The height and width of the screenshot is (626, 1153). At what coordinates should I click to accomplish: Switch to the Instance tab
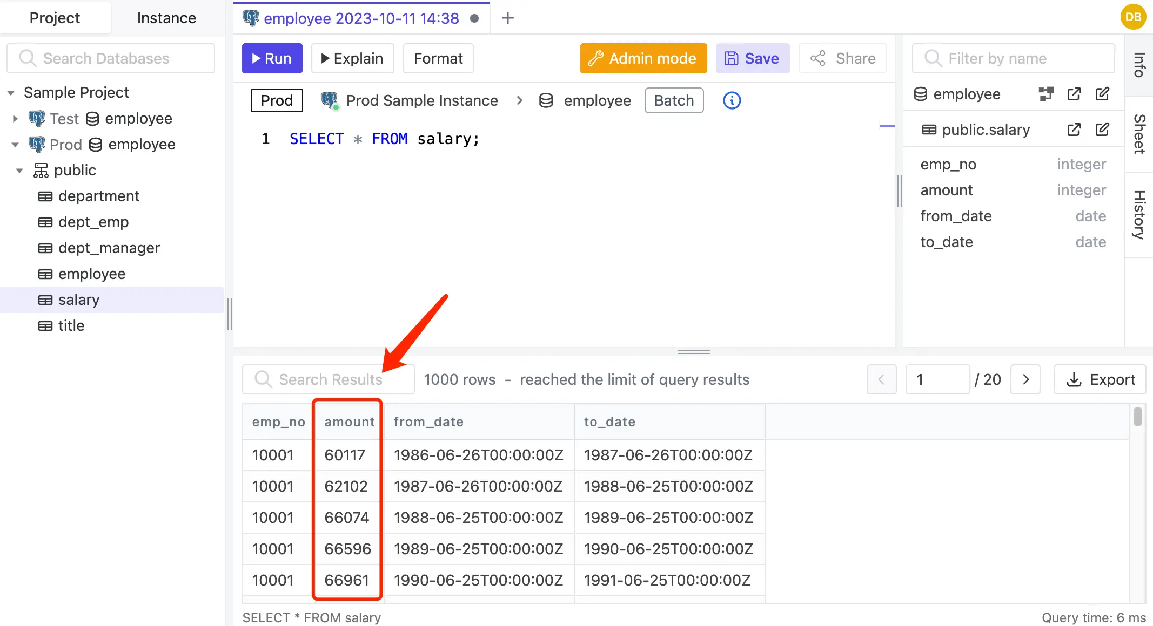166,18
